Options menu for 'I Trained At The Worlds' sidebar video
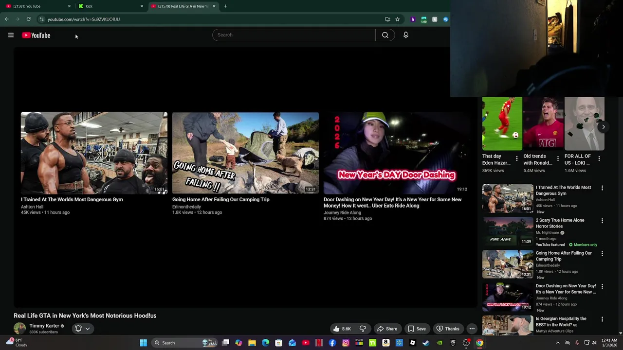 602,188
